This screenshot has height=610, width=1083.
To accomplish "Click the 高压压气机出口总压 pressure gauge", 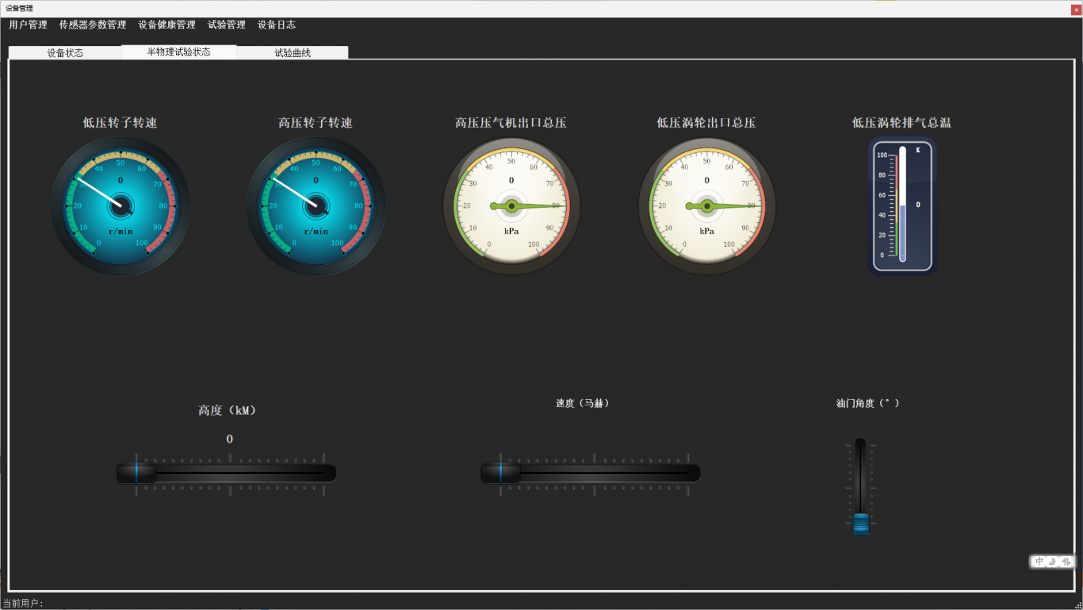I will coord(511,206).
